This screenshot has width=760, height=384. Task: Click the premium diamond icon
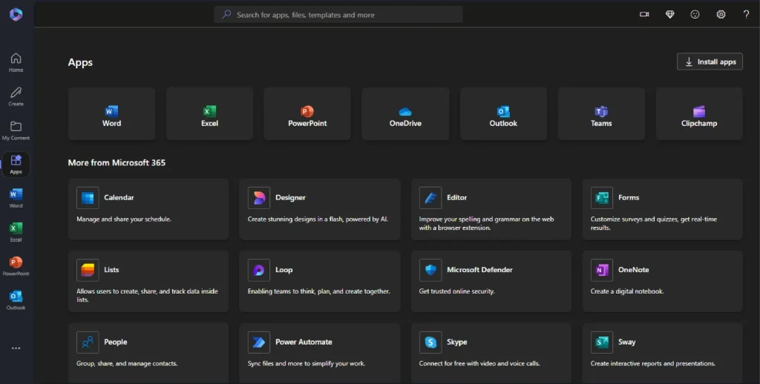click(670, 15)
